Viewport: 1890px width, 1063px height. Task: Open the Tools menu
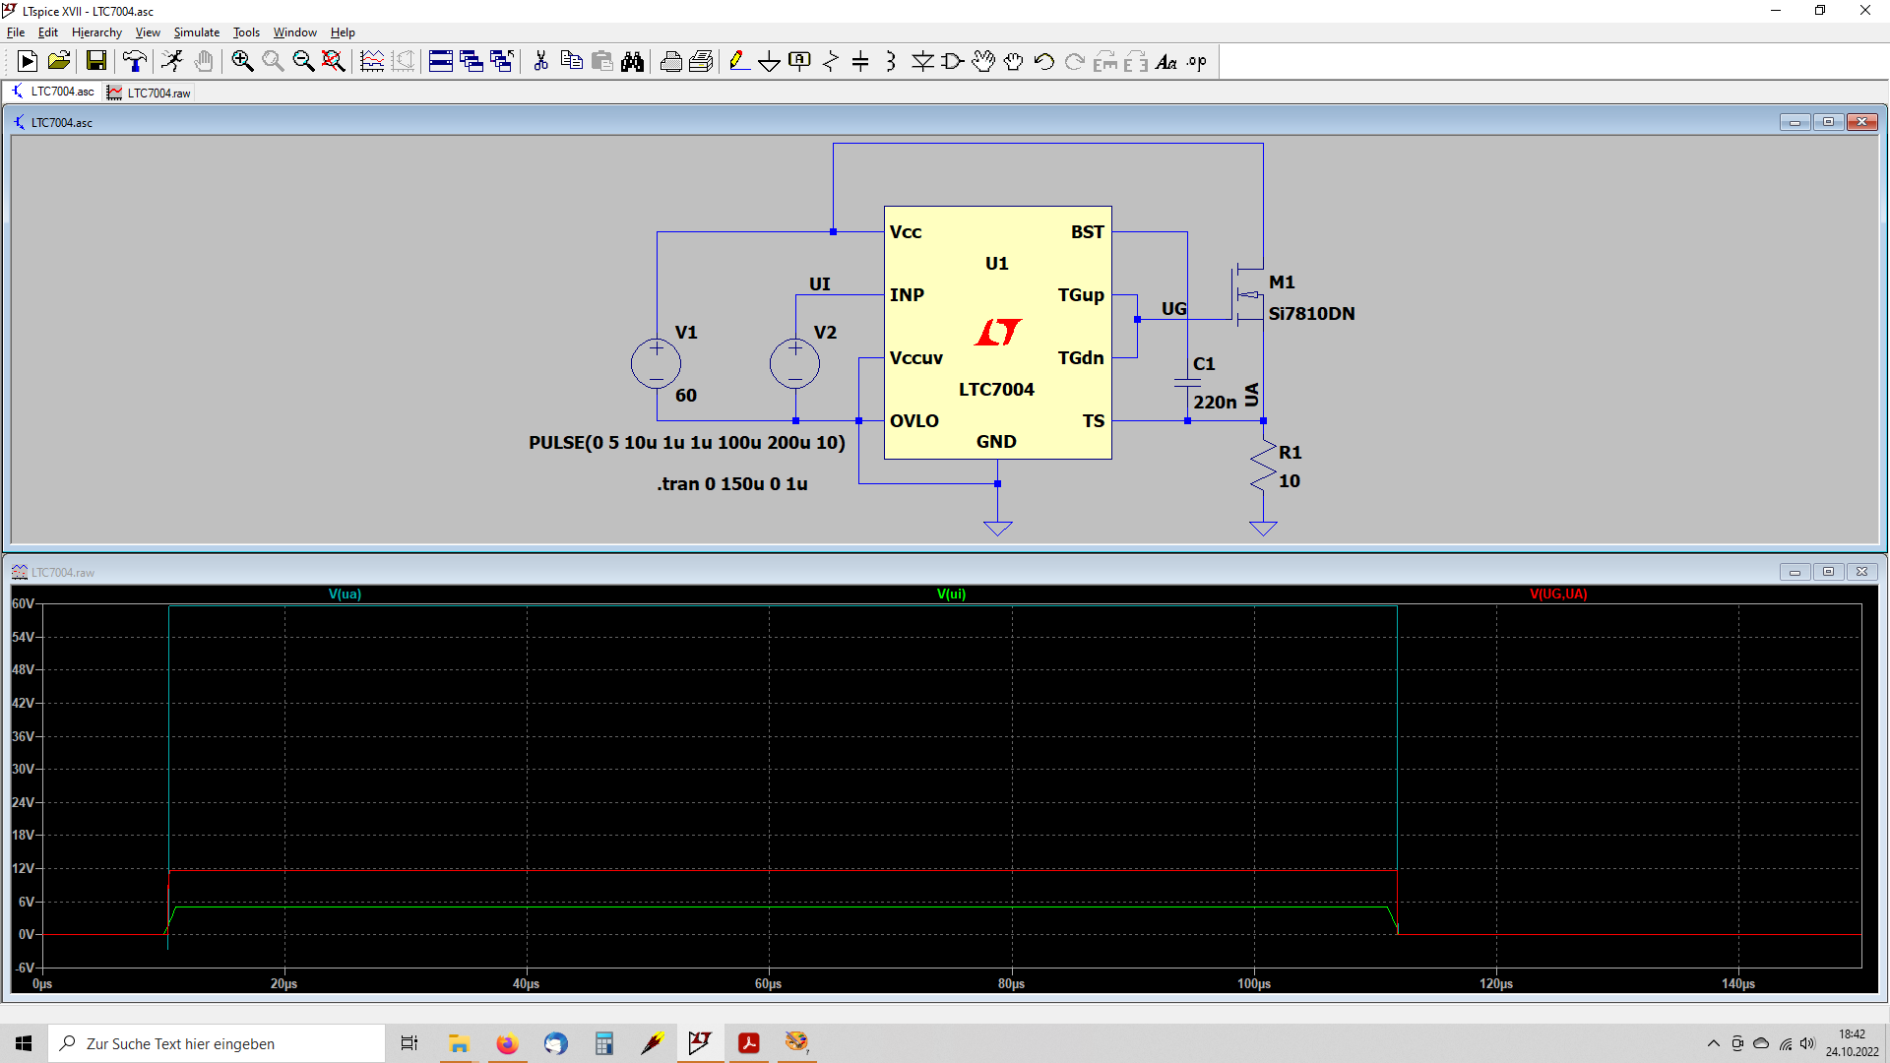[246, 32]
